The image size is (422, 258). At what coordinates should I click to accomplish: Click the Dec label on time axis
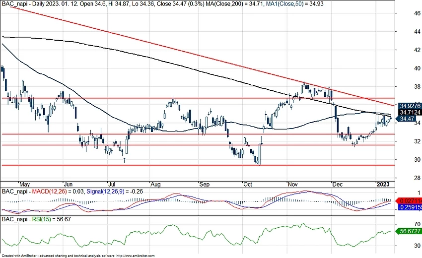tap(337, 184)
